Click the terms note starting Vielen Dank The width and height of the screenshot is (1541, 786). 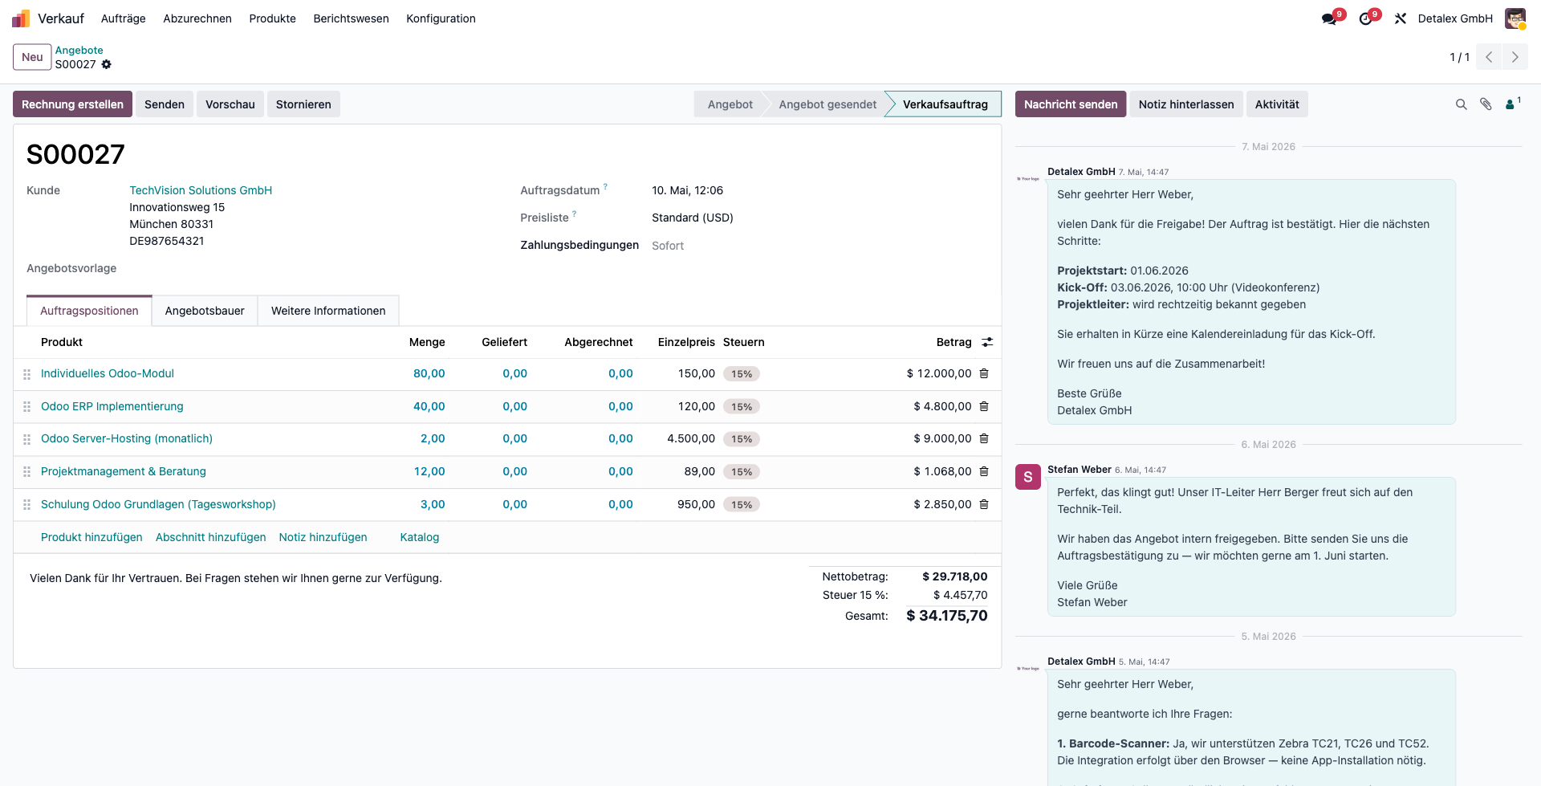(x=236, y=578)
